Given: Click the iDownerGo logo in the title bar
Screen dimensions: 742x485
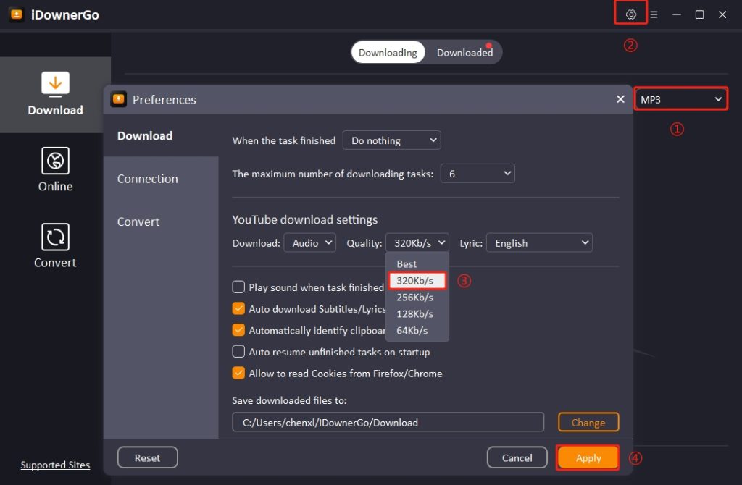Looking at the screenshot, I should (17, 14).
